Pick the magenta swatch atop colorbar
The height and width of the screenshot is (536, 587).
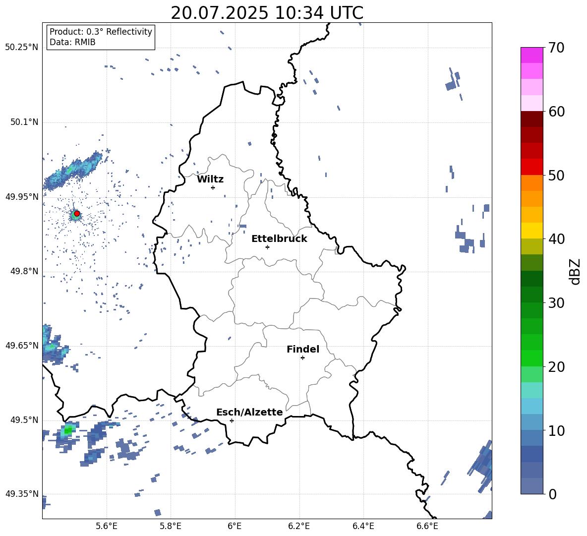[x=532, y=56]
